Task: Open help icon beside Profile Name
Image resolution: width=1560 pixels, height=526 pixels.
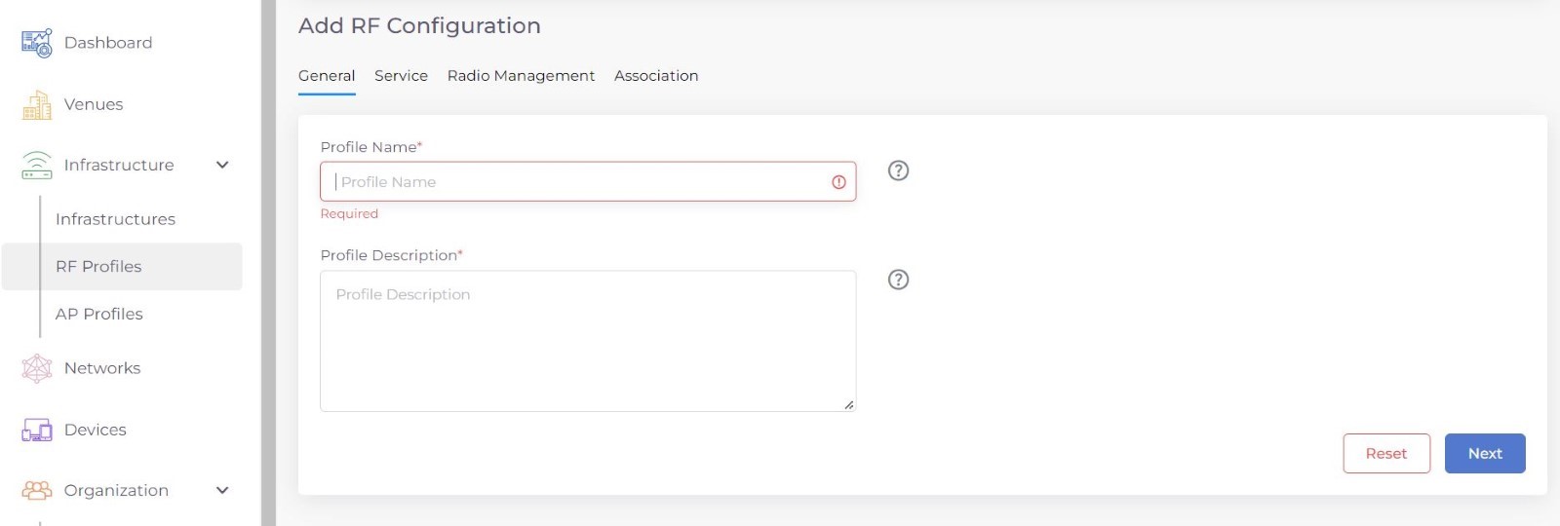Action: pos(898,170)
